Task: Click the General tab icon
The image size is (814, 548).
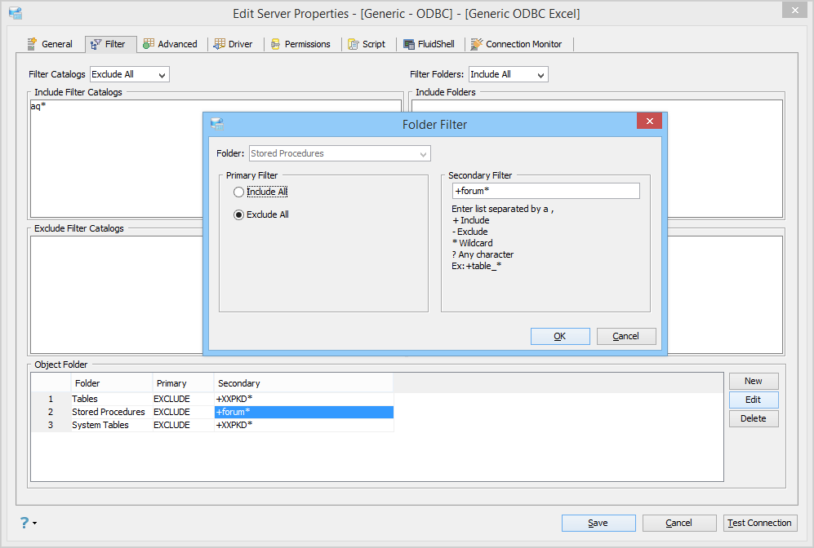Action: click(33, 44)
